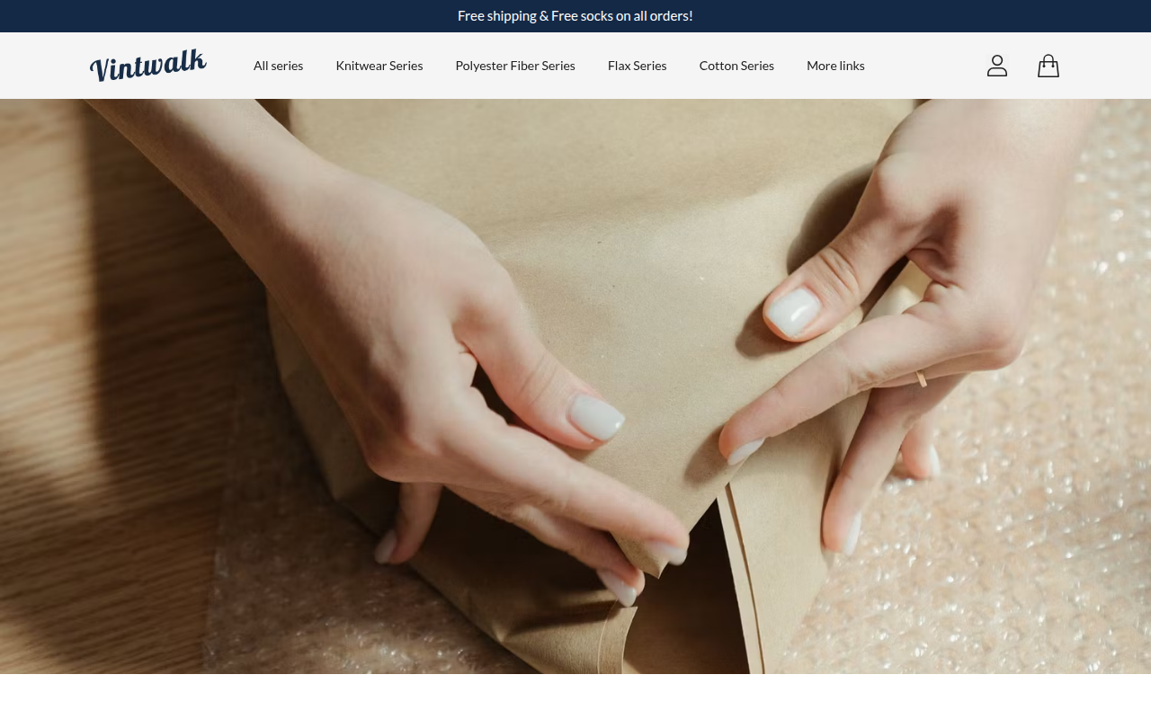
Task: Select Polyester Fiber Series in navigation
Action: (x=515, y=66)
